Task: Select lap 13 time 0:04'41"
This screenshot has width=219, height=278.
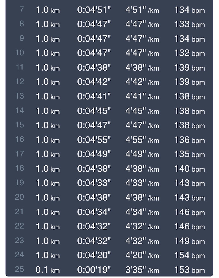Action: click(x=94, y=96)
